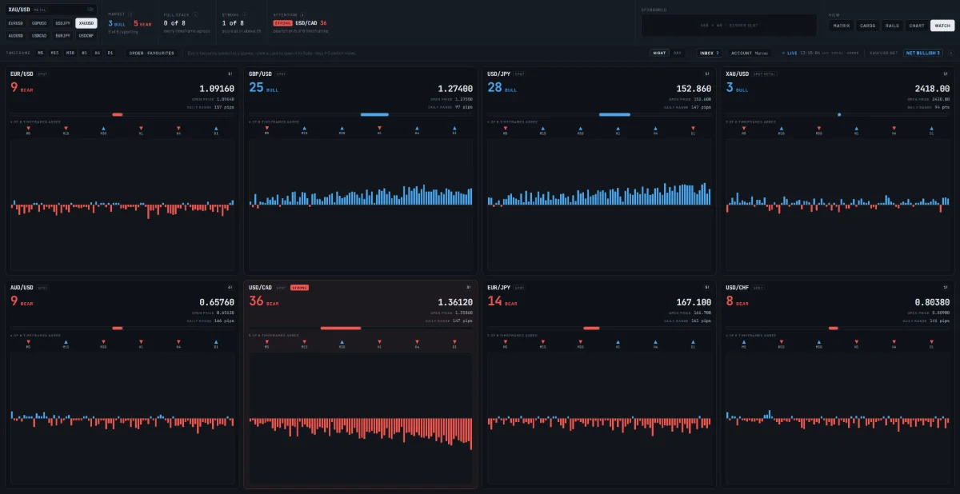The width and height of the screenshot is (960, 494).
Task: Switch to the RAILS view tab
Action: (893, 25)
